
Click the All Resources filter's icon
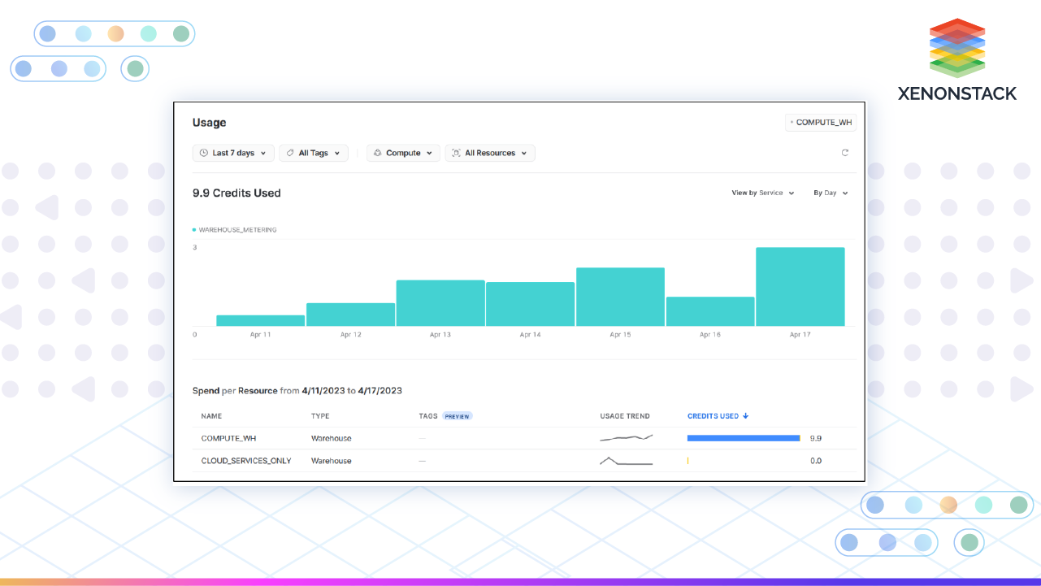[x=456, y=153]
